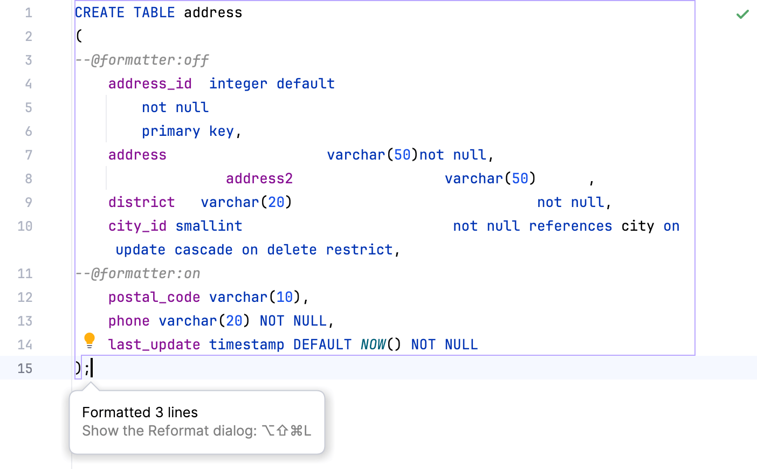
Task: Click the timestamp type on last_update line
Action: (246, 344)
